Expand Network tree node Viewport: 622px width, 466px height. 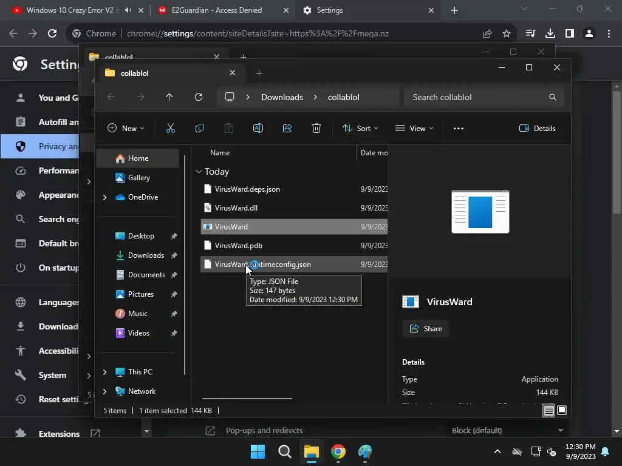[104, 391]
